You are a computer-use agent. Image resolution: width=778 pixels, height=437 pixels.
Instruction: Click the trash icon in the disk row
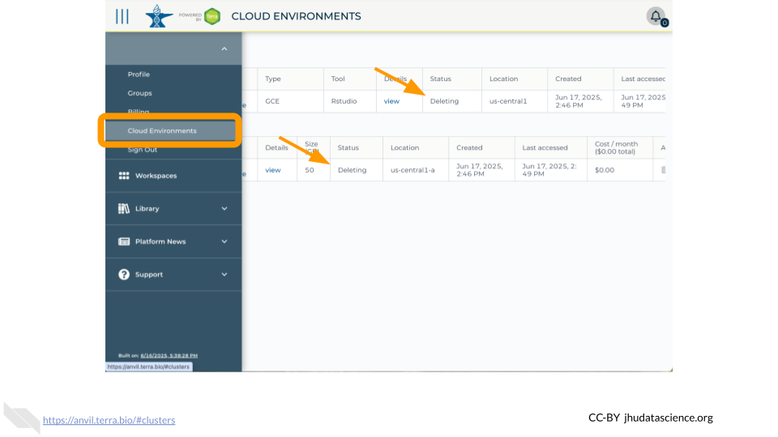coord(664,170)
